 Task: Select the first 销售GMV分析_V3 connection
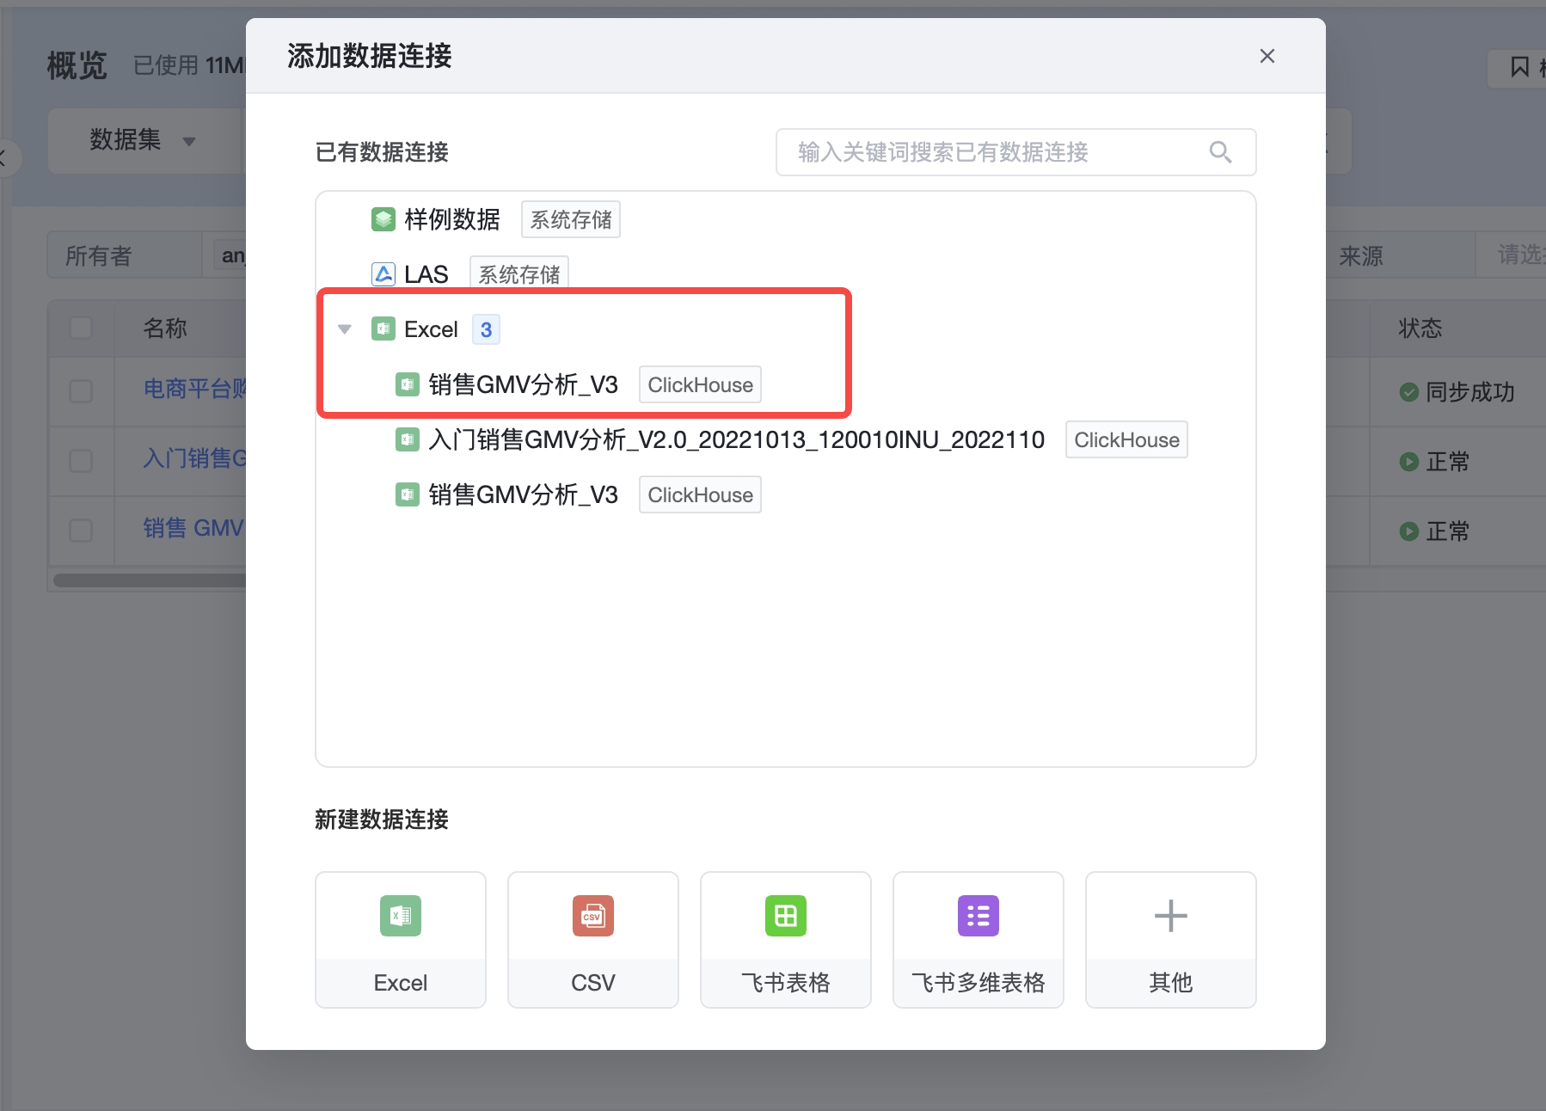click(x=524, y=384)
